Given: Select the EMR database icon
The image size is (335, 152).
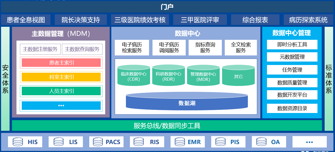Looking at the screenshot, I should pos(180,142).
